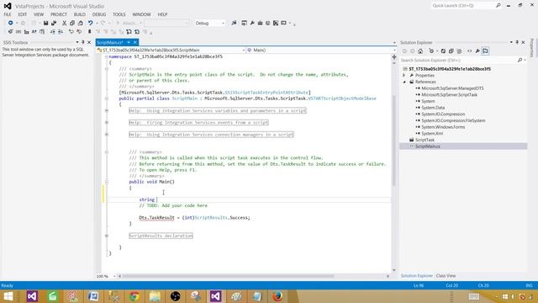
Task: Expand 'Help: Firing Integration Services events' region
Action: coord(107,122)
